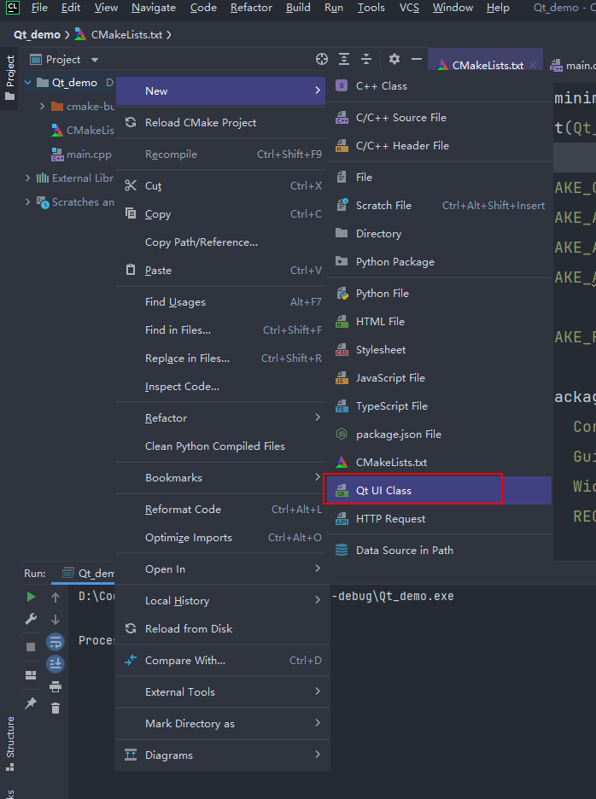The width and height of the screenshot is (596, 799).
Task: Expand Scratches and Consoles node
Action: pyautogui.click(x=28, y=201)
